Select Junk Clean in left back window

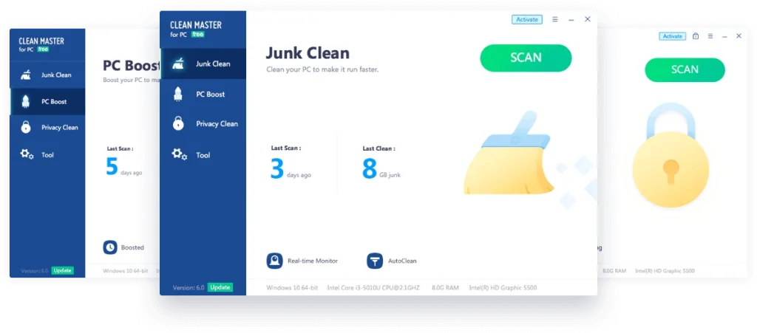coord(47,75)
